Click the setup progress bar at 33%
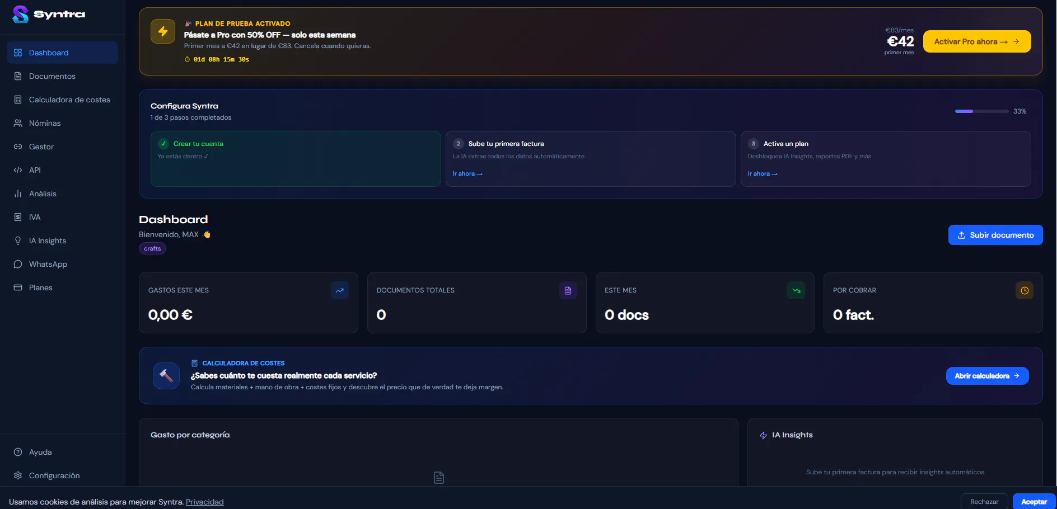Image resolution: width=1057 pixels, height=509 pixels. pos(981,111)
